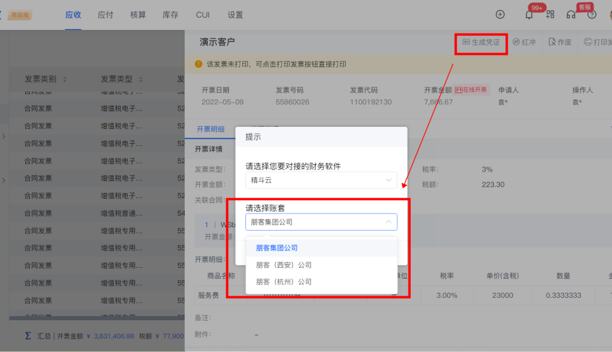The width and height of the screenshot is (612, 352).
Task: Select 朋客（西安）公司 option
Action: click(x=321, y=265)
